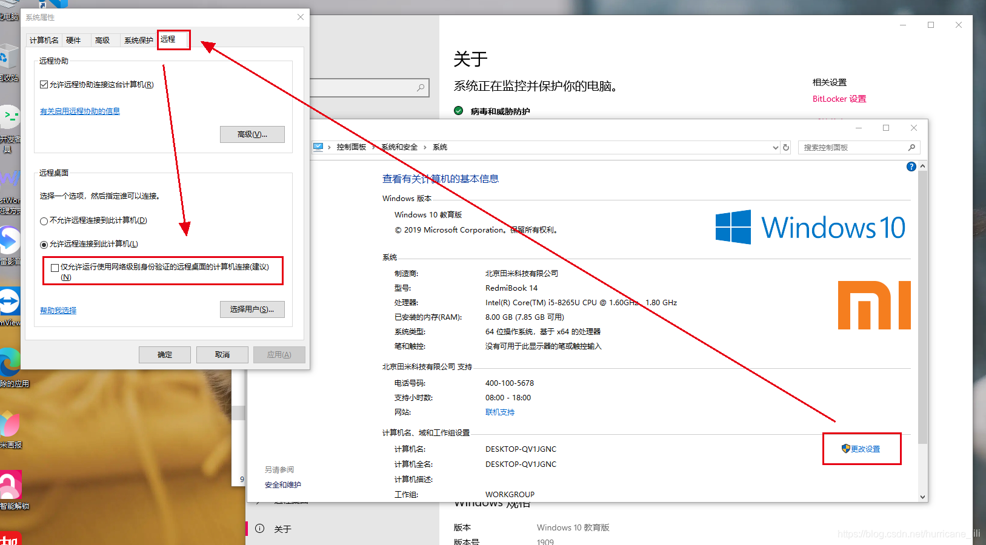Viewport: 986px width, 545px height.
Task: Confirm with the 确定 button
Action: coord(165,355)
